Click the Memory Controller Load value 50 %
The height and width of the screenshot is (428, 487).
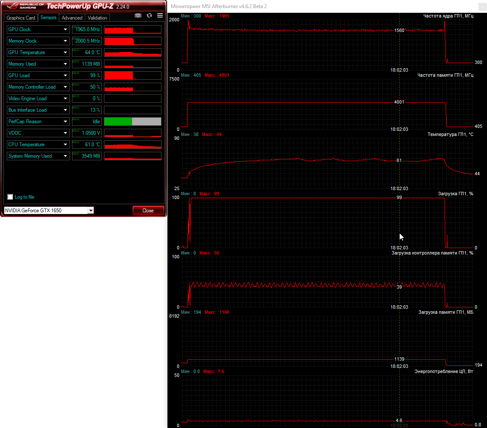(x=87, y=87)
